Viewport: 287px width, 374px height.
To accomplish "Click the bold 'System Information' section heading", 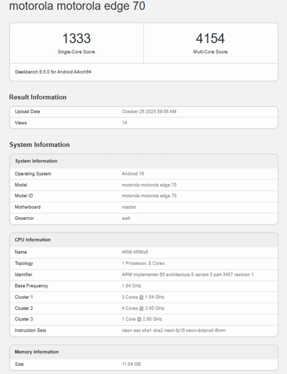I will click(x=39, y=144).
